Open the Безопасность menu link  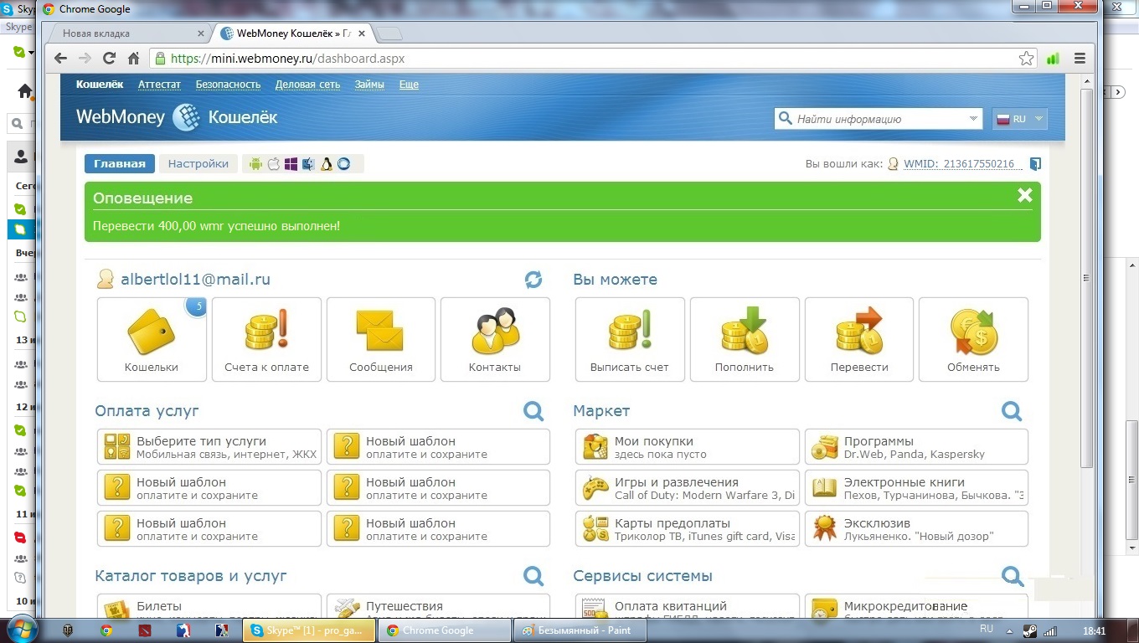click(228, 85)
